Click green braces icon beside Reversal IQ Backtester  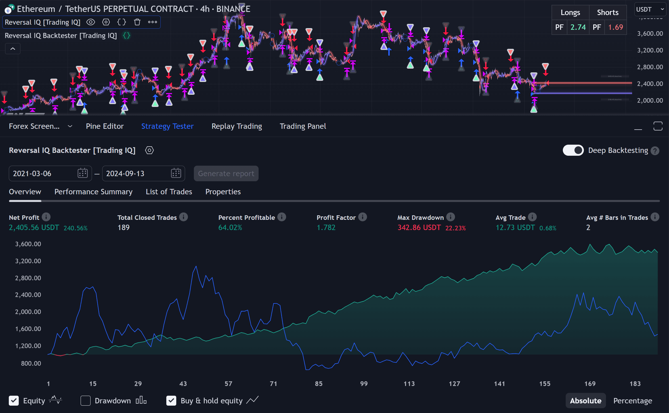[x=126, y=36]
